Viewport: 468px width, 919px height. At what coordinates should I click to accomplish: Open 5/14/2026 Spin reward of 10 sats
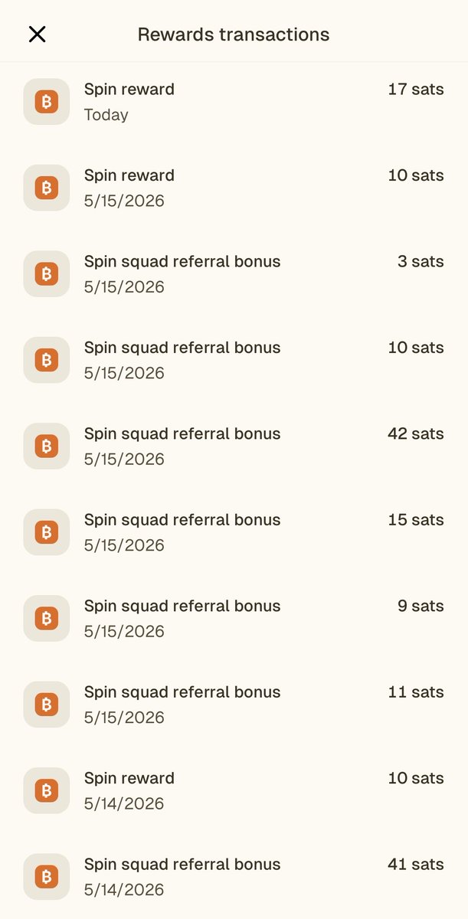pyautogui.click(x=234, y=791)
